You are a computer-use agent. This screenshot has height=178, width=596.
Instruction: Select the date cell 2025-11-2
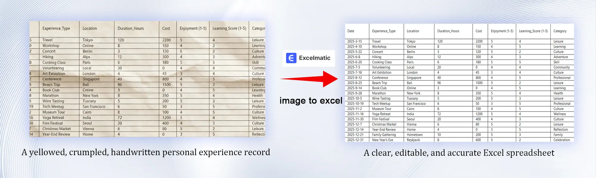(x=354, y=109)
